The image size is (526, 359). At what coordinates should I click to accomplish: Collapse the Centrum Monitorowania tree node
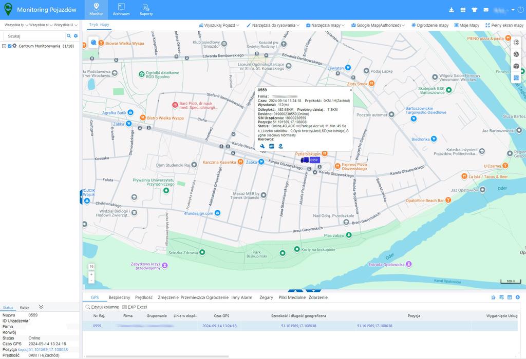coord(4,46)
